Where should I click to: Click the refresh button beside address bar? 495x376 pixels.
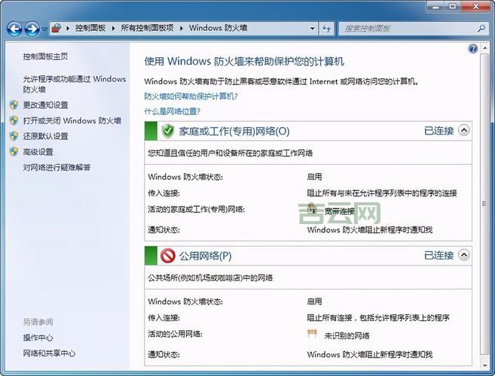coord(326,29)
